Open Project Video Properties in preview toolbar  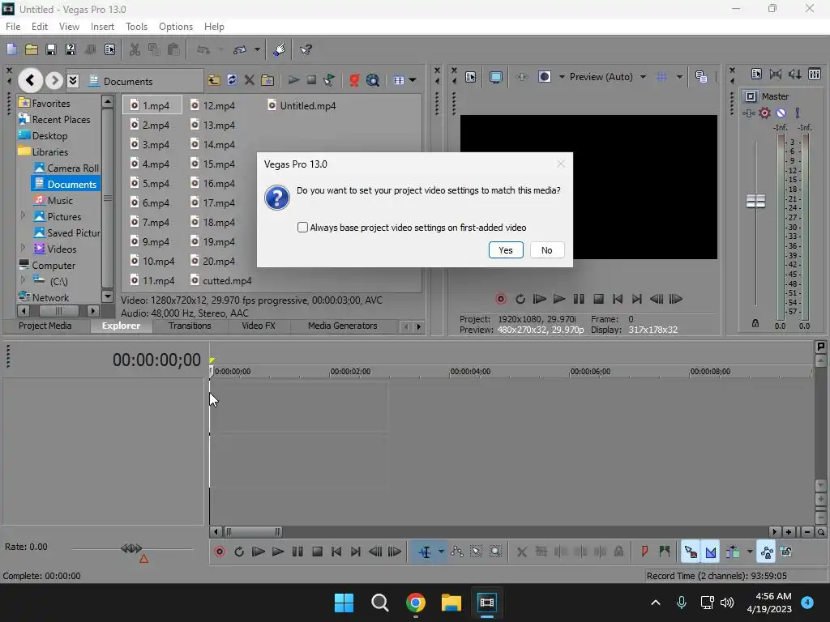point(471,77)
